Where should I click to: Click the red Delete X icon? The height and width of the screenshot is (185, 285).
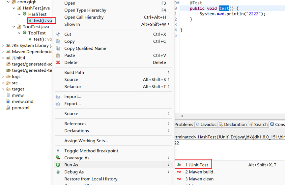point(58,62)
